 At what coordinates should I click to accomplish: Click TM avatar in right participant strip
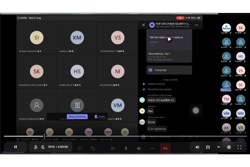226,99
